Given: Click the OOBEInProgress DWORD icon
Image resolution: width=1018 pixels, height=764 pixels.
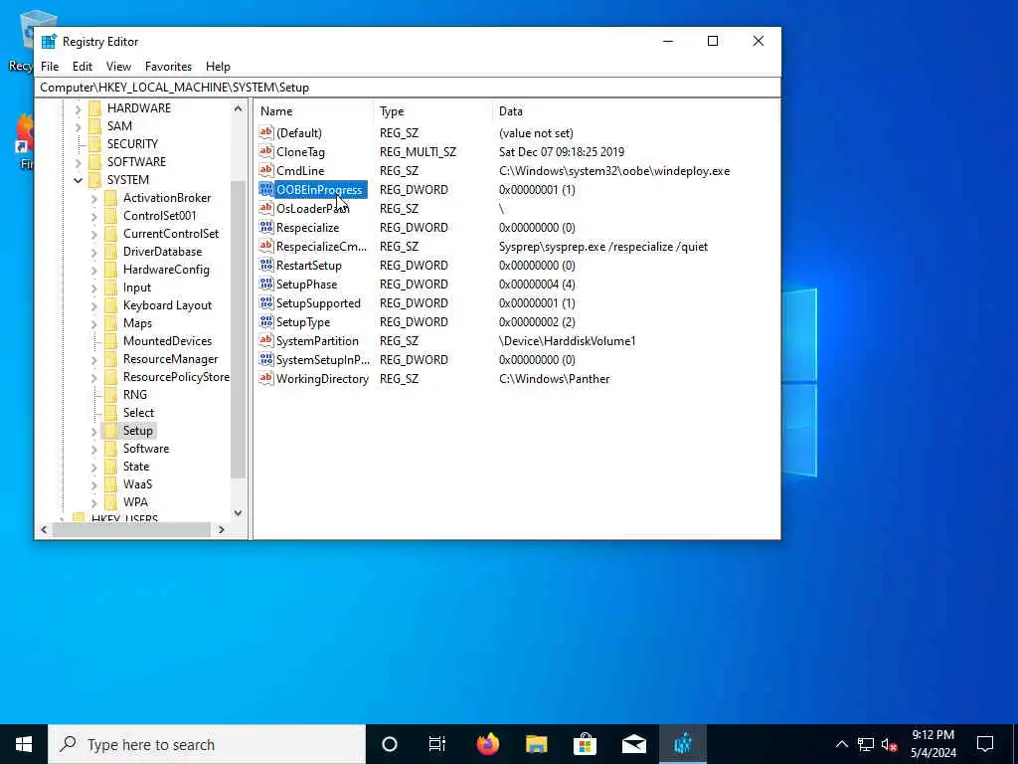Looking at the screenshot, I should (x=266, y=189).
